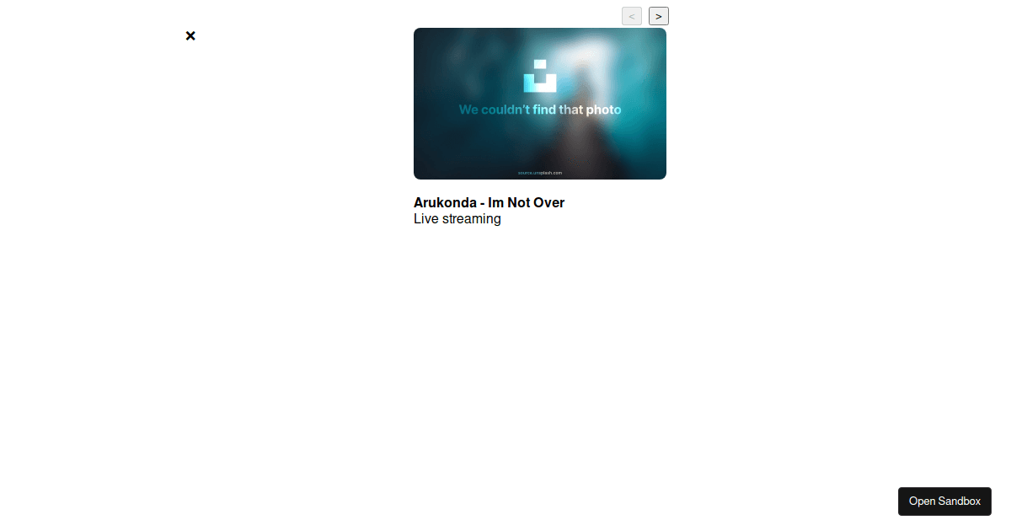Click the word 'We' in the image message
The image size is (1011, 531).
pos(468,110)
